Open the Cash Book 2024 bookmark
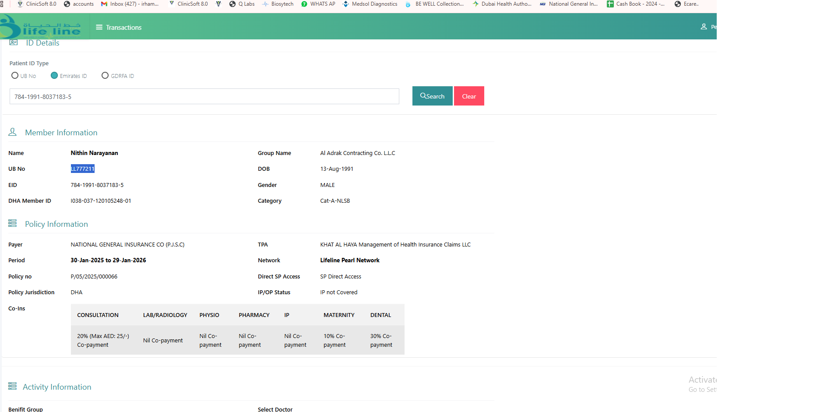 click(x=636, y=4)
